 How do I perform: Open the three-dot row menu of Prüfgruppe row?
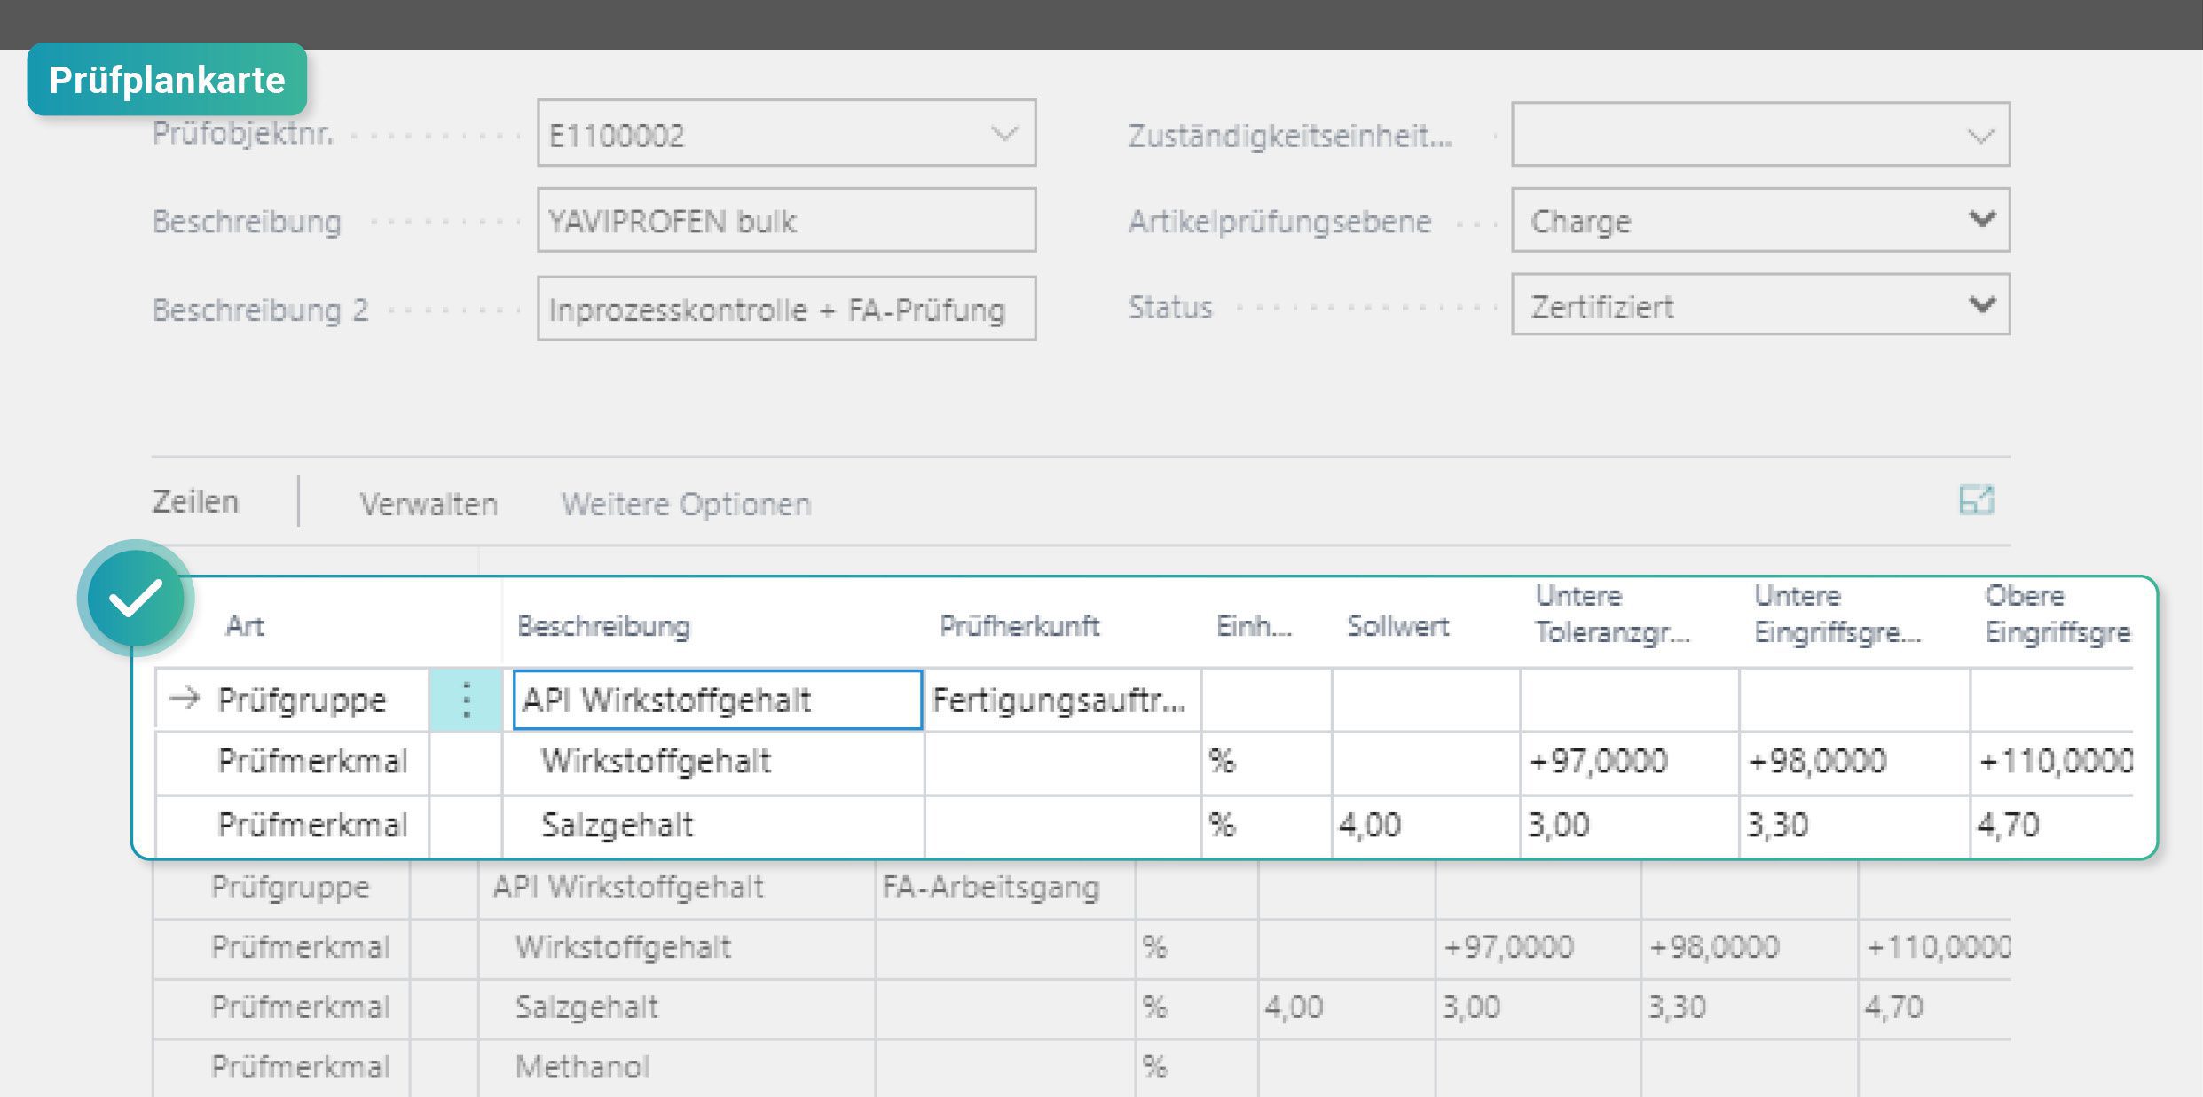tap(466, 700)
